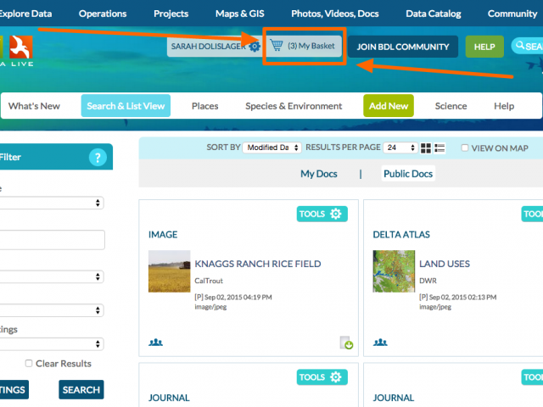Switch to grid view layout icon
The image size is (543, 407).
426,148
